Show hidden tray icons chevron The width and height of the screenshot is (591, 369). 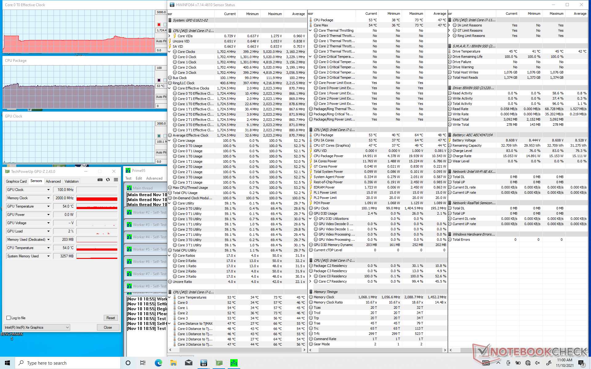click(x=498, y=363)
